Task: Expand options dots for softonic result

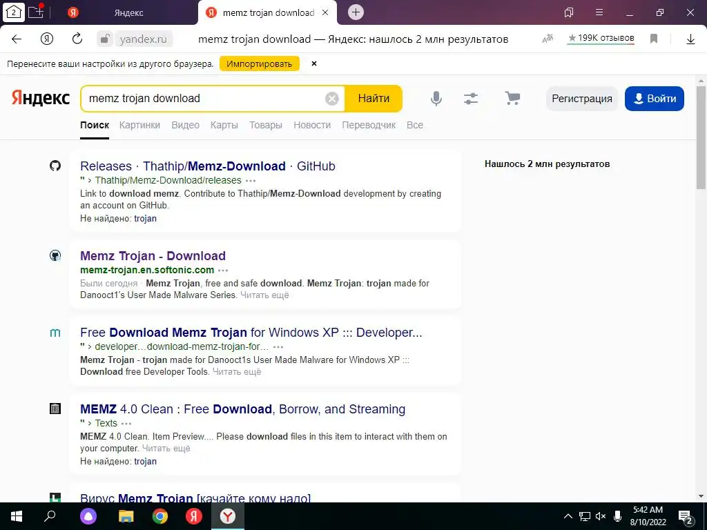Action: pyautogui.click(x=223, y=271)
